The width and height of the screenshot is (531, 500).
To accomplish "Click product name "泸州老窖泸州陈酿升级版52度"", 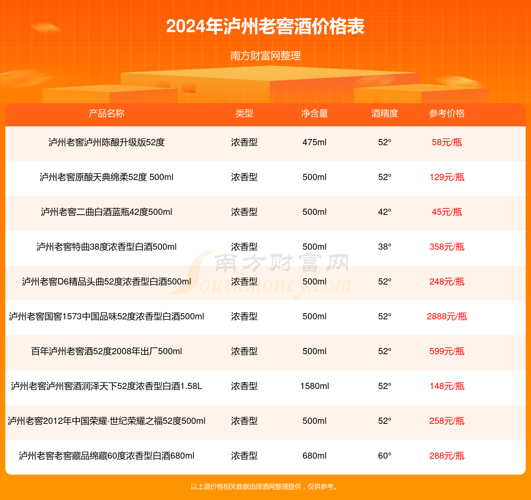I will [106, 142].
